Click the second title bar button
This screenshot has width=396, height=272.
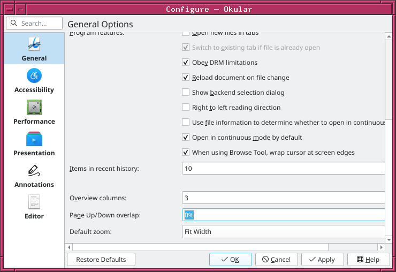(x=21, y=9)
